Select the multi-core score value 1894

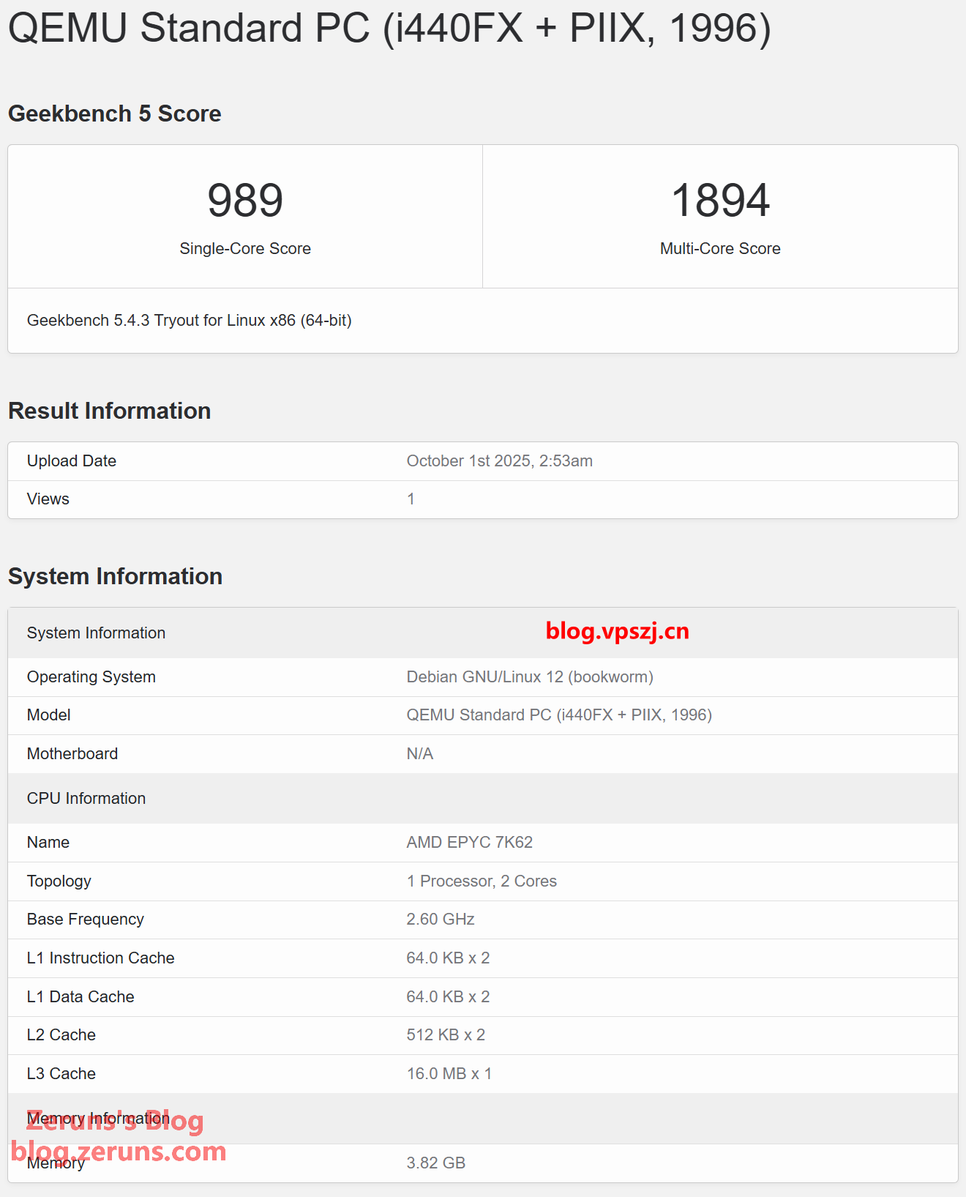point(720,201)
